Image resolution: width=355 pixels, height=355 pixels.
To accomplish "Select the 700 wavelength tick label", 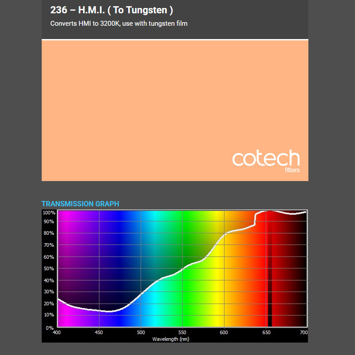I will [x=304, y=331].
